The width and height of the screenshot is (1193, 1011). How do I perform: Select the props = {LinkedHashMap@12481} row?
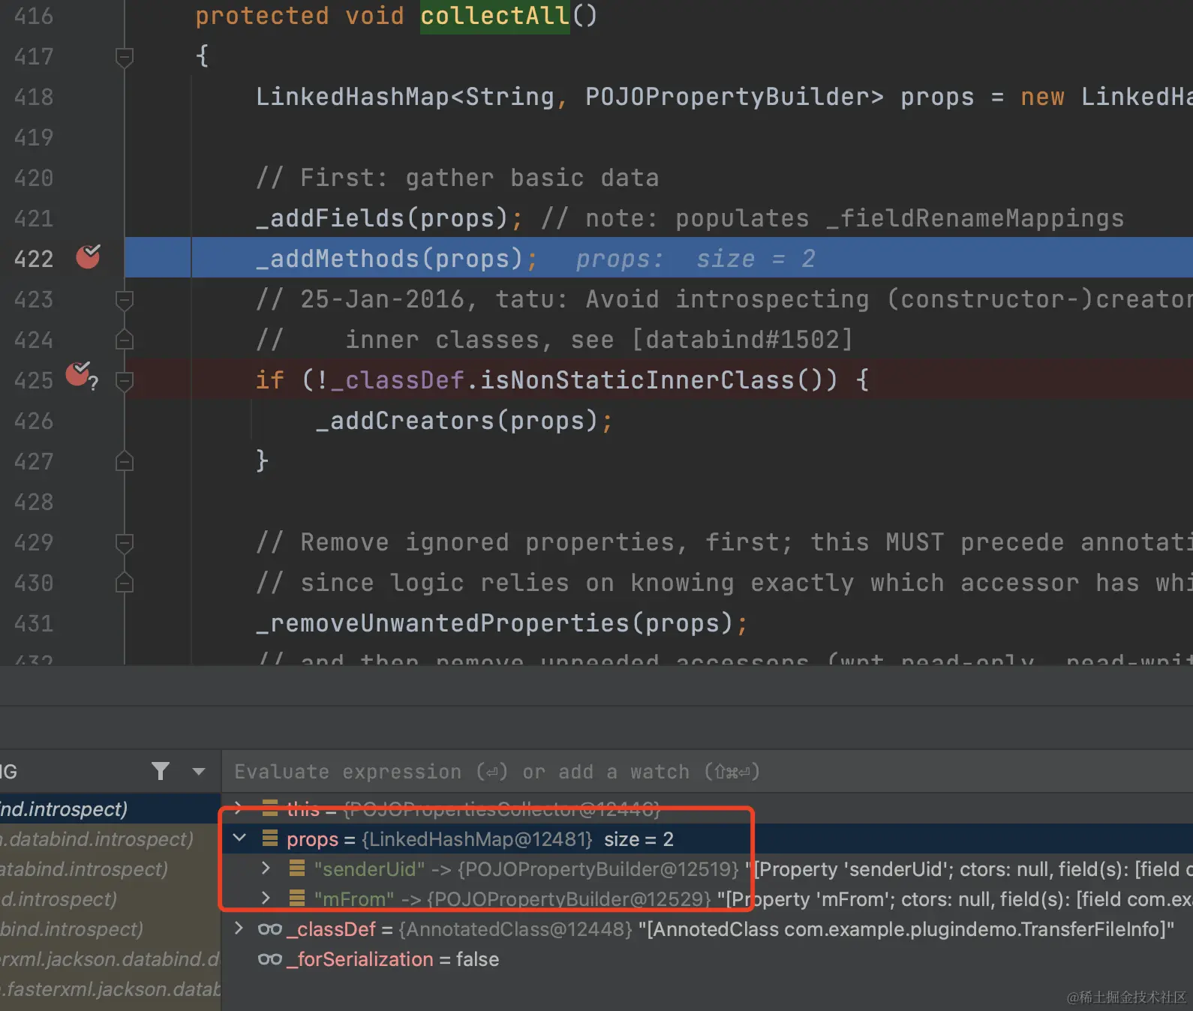tap(707, 838)
